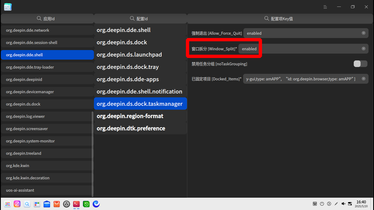Switch to the terminal in the dock
The image size is (374, 210).
click(x=76, y=204)
